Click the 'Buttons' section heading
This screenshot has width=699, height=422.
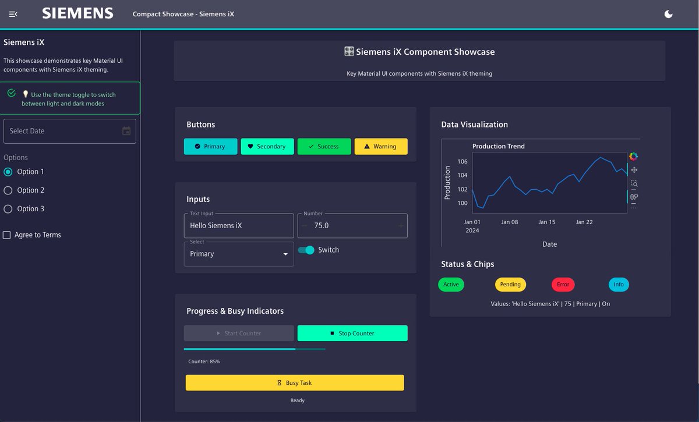201,125
